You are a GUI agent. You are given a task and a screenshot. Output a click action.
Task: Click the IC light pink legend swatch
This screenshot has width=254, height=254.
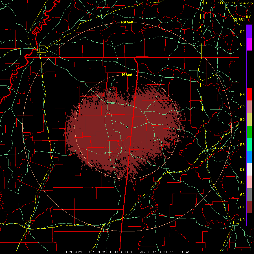click(249, 182)
